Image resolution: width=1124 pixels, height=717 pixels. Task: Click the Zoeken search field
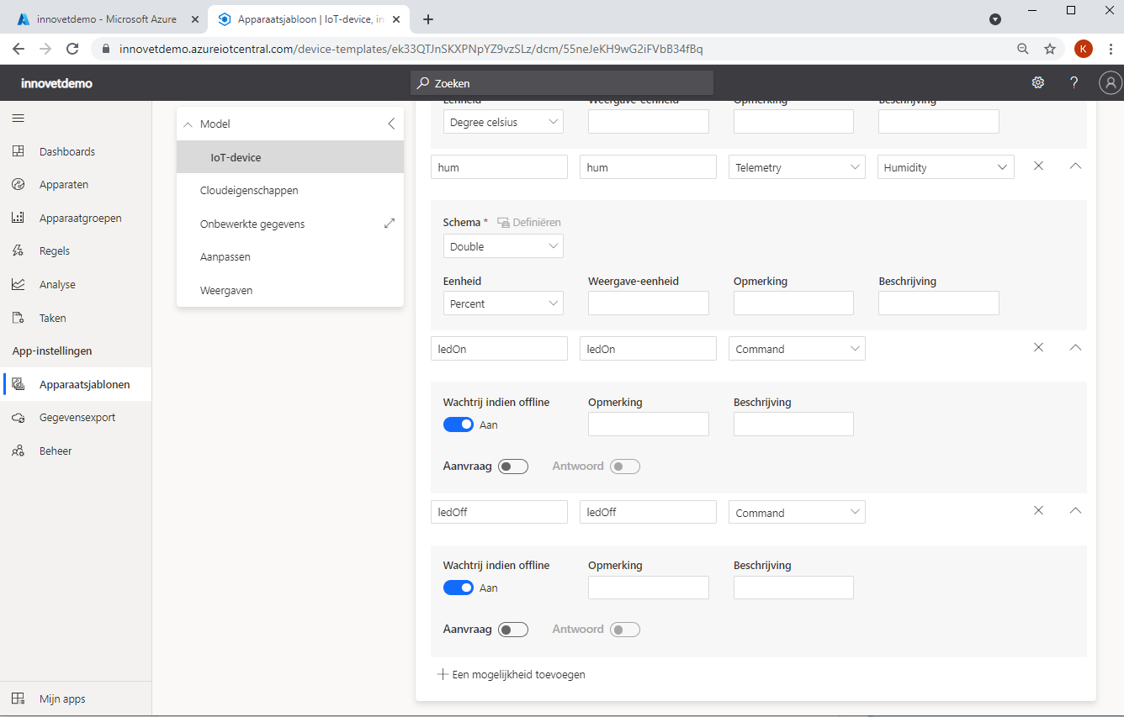[x=561, y=83]
